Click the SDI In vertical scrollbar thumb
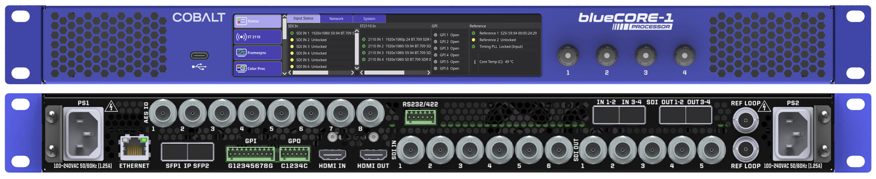The image size is (876, 179). pos(357,49)
